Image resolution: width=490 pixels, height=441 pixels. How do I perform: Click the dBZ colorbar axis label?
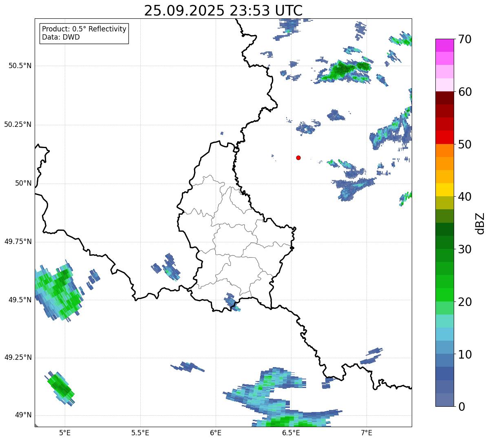tap(480, 223)
